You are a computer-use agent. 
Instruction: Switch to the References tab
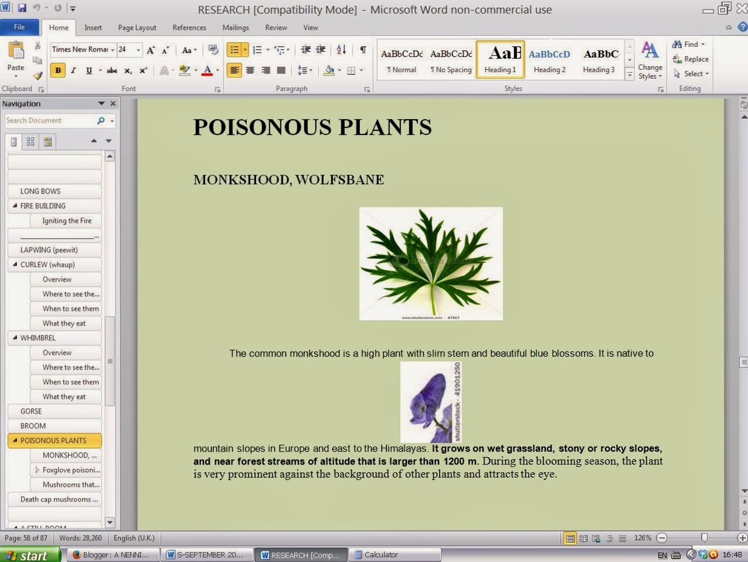pos(189,28)
